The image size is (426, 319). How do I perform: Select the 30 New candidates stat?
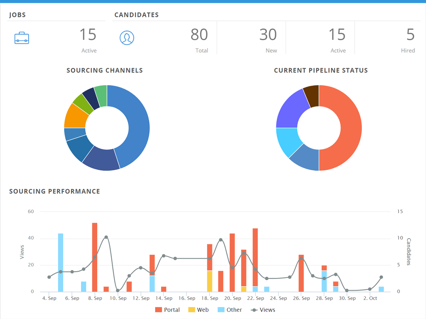(x=268, y=35)
